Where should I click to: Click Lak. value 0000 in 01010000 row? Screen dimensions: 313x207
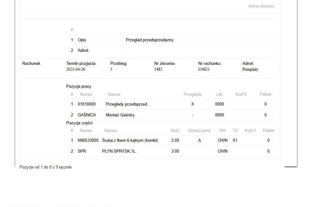(x=219, y=104)
